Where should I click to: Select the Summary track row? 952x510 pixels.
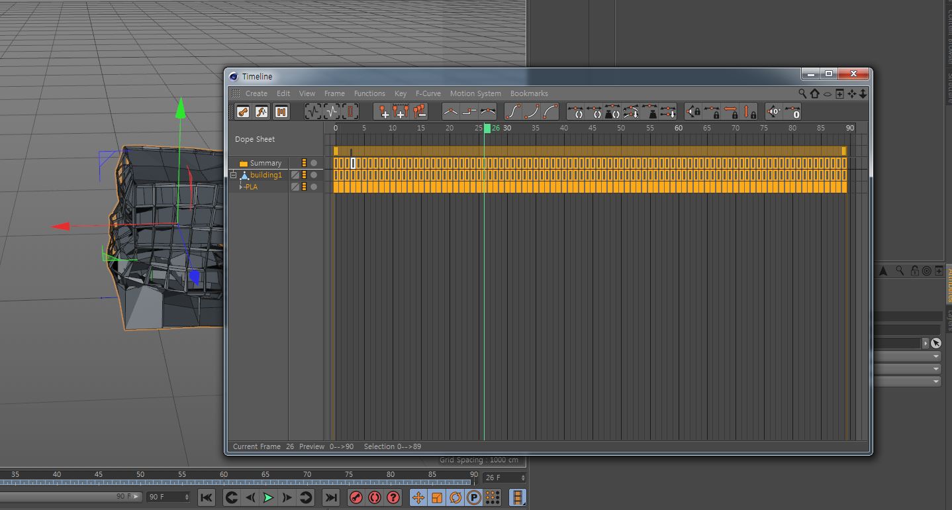(x=265, y=163)
